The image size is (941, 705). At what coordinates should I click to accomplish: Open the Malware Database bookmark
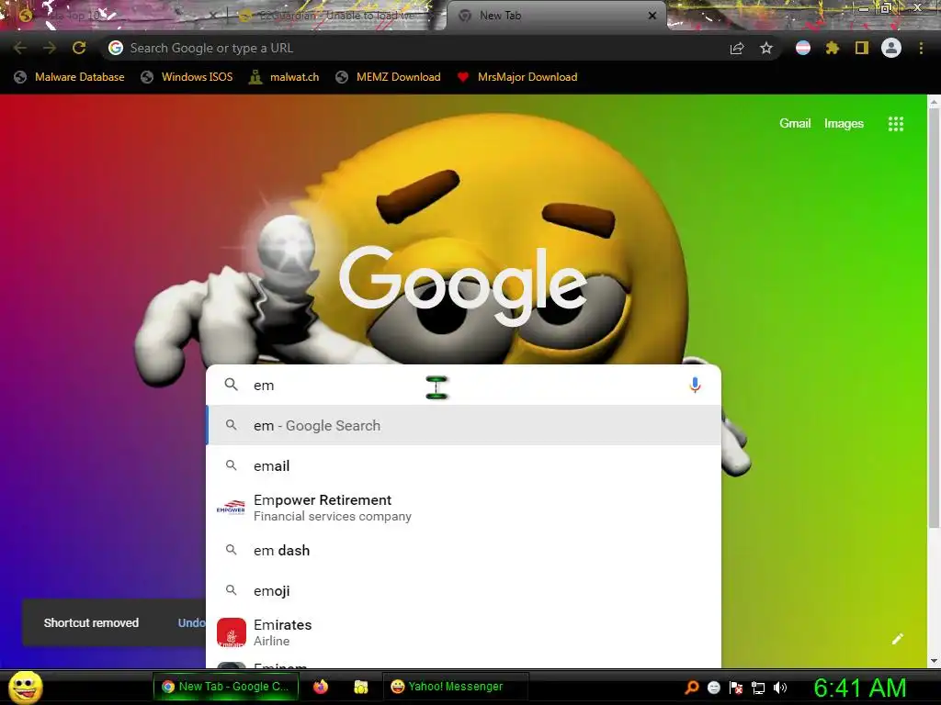coord(70,77)
